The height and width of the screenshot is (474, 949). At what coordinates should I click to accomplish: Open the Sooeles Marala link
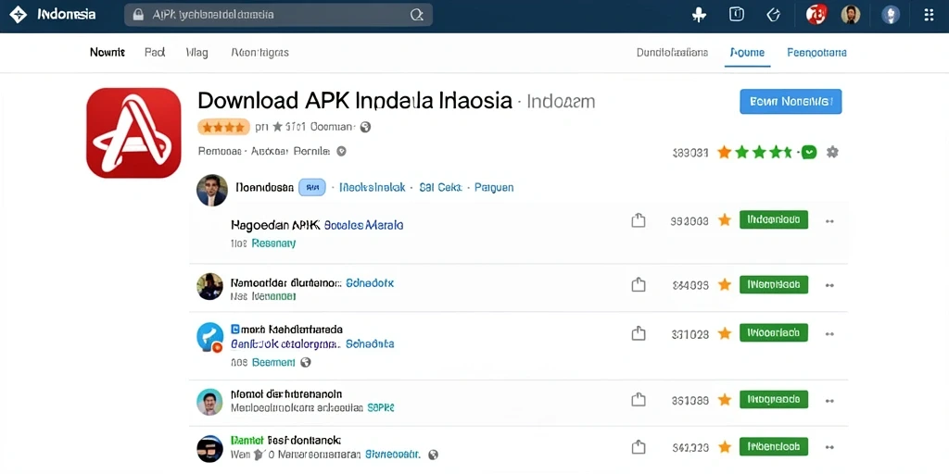[x=363, y=225]
